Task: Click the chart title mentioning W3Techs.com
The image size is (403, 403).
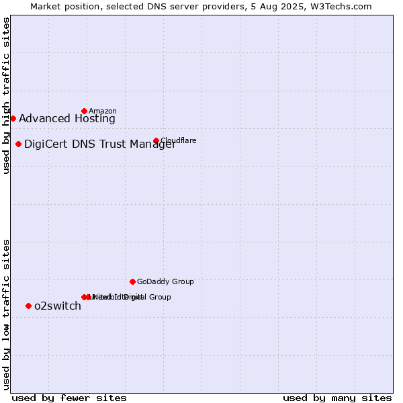Action: click(x=201, y=7)
